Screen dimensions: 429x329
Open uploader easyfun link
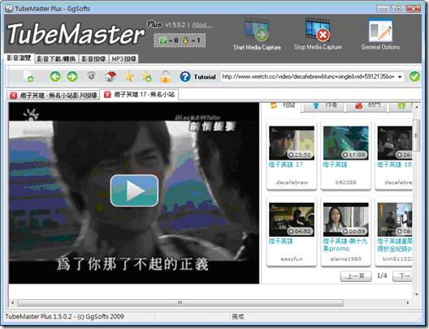292,258
